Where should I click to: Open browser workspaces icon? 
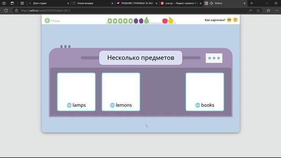(x=4, y=3)
